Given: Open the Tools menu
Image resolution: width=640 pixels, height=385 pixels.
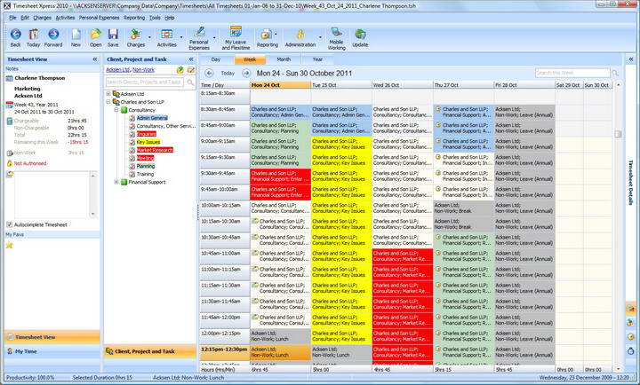Looking at the screenshot, I should (x=155, y=18).
